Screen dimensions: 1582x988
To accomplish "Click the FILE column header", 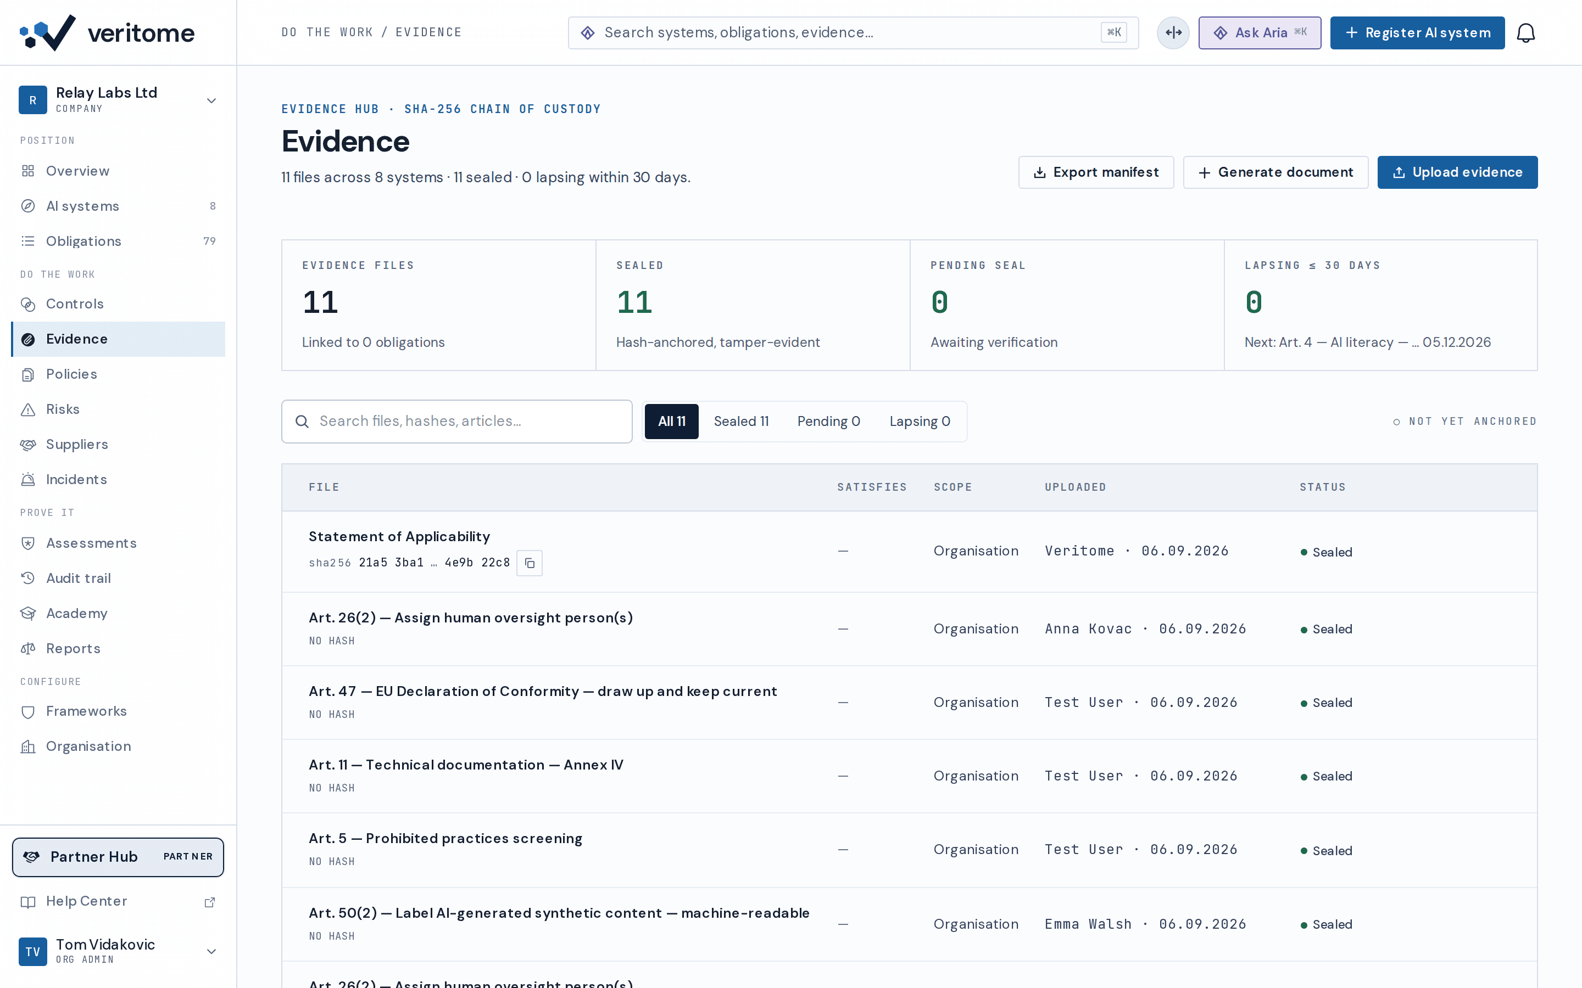I will [324, 487].
